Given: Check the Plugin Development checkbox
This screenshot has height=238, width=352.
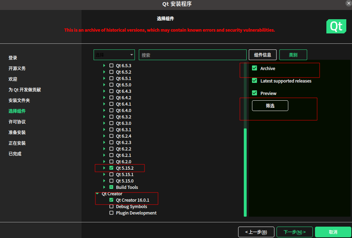Looking at the screenshot, I should [111, 213].
